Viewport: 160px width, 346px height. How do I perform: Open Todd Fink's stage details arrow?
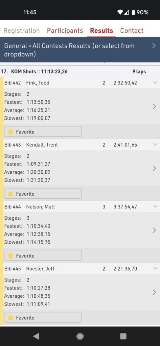point(154,106)
